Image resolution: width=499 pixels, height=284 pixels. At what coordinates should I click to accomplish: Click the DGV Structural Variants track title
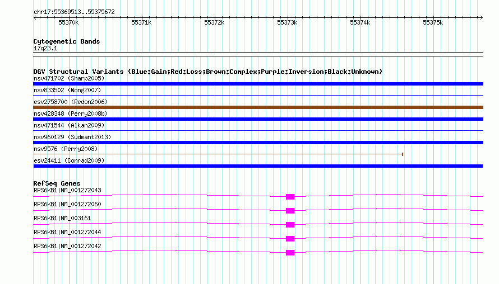click(208, 72)
